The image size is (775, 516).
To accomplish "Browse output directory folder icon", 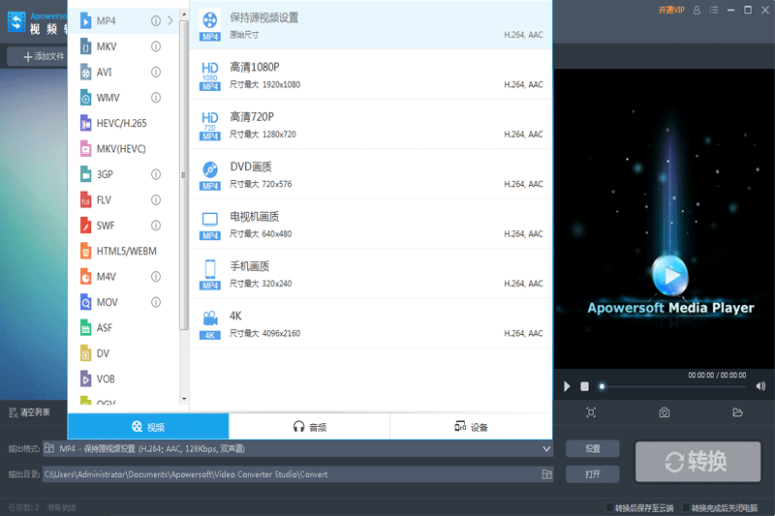I will click(546, 474).
